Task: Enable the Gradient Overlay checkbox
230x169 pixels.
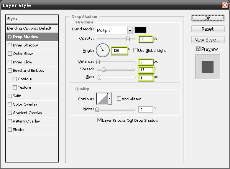Action: pos(10,113)
